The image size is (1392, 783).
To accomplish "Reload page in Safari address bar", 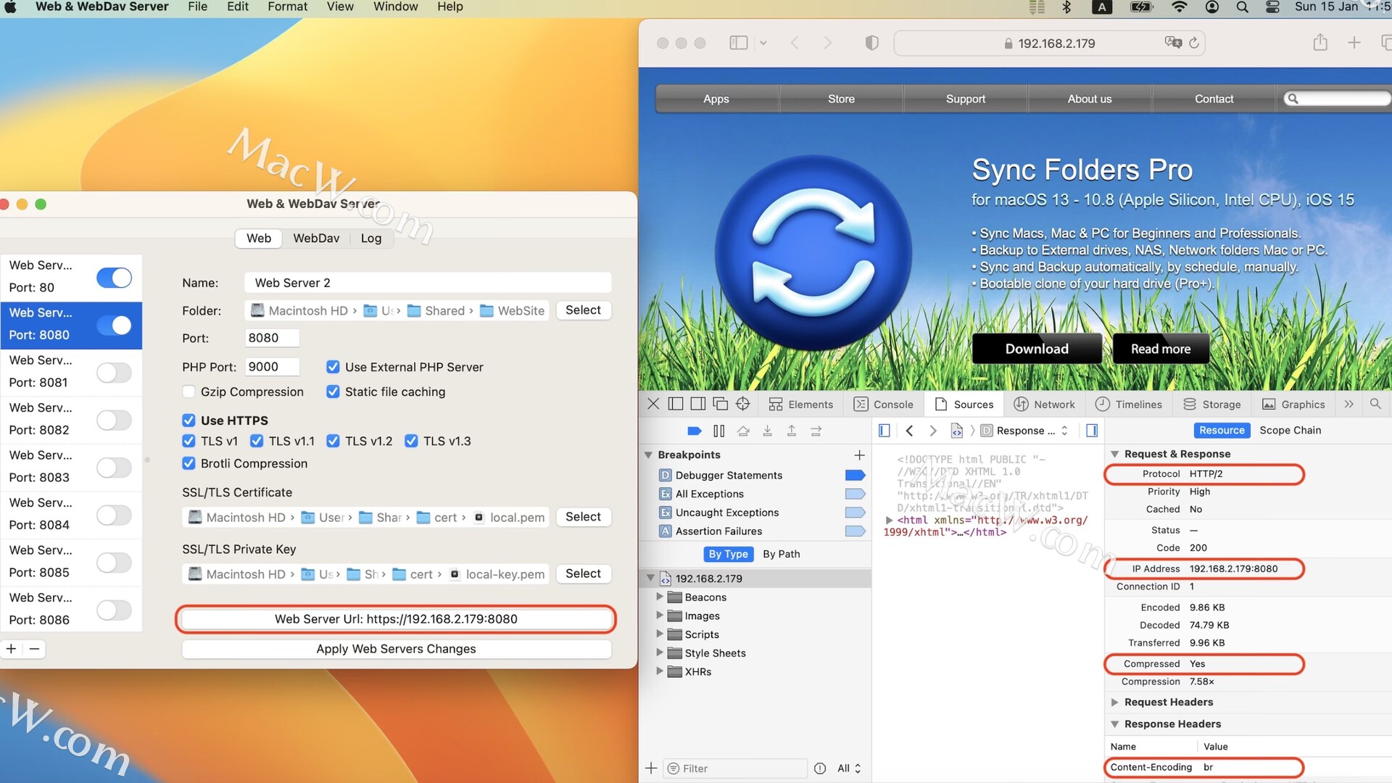I will point(1194,43).
